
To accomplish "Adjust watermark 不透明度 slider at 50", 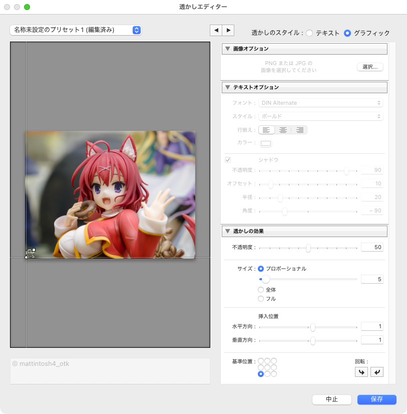I will pos(308,248).
